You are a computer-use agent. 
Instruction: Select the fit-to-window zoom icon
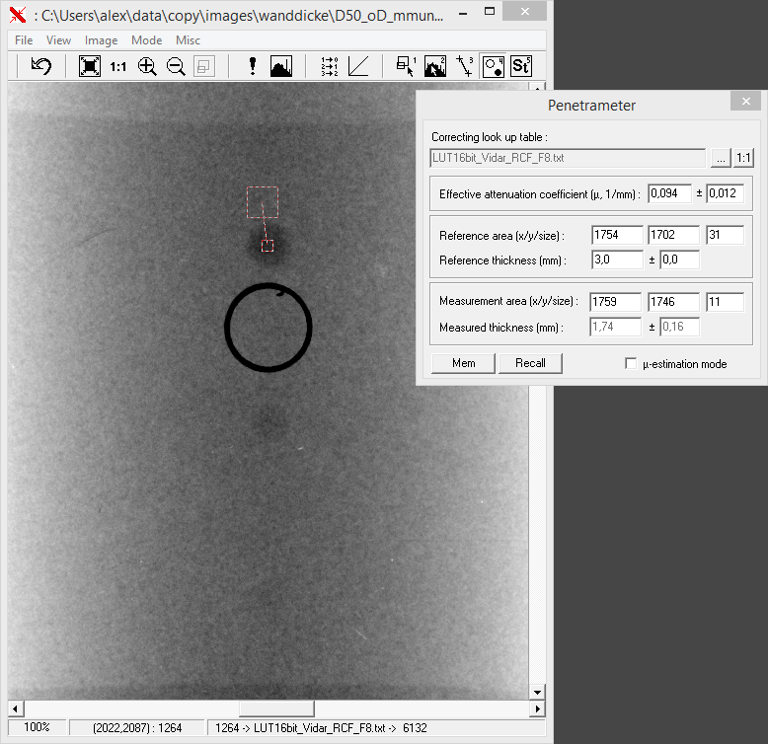point(90,66)
